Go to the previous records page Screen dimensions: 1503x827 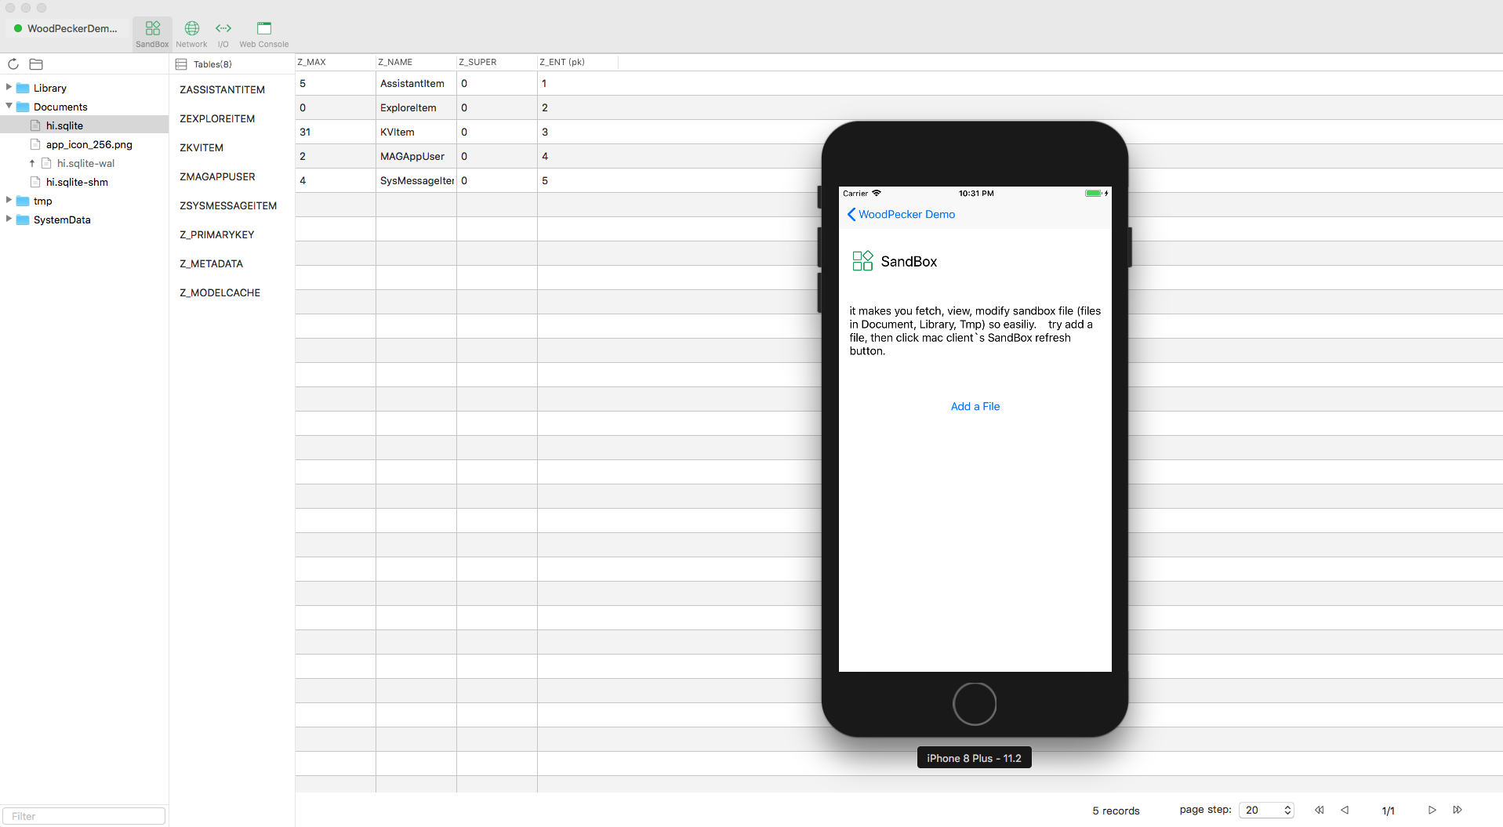click(x=1345, y=810)
